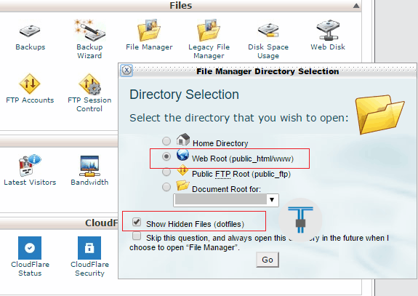Click the folder icon beside Document Root for
Image resolution: width=418 pixels, height=296 pixels.
click(x=182, y=185)
